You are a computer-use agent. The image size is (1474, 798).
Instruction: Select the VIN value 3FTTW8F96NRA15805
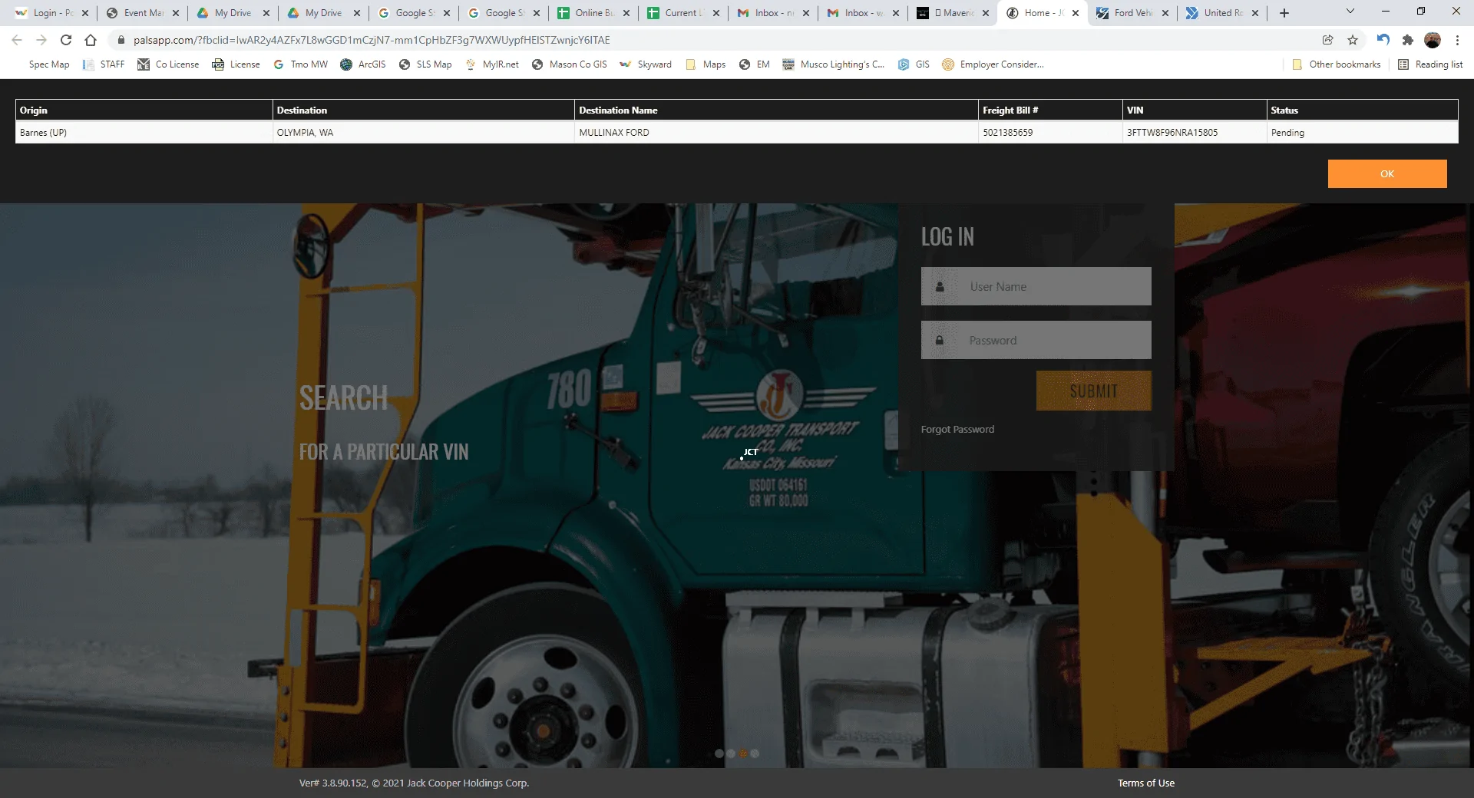click(x=1172, y=133)
